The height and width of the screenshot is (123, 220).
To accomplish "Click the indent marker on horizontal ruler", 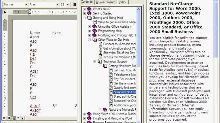I will tap(30, 12).
